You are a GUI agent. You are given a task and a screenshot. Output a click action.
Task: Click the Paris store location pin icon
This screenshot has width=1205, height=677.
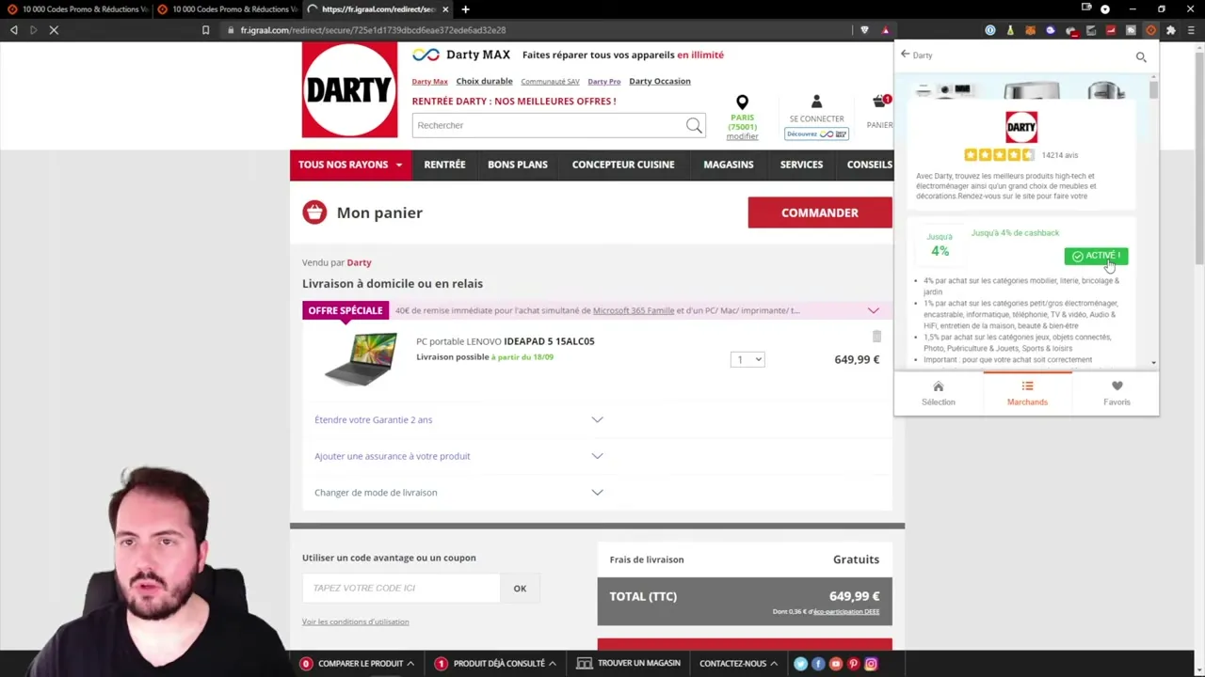742,102
